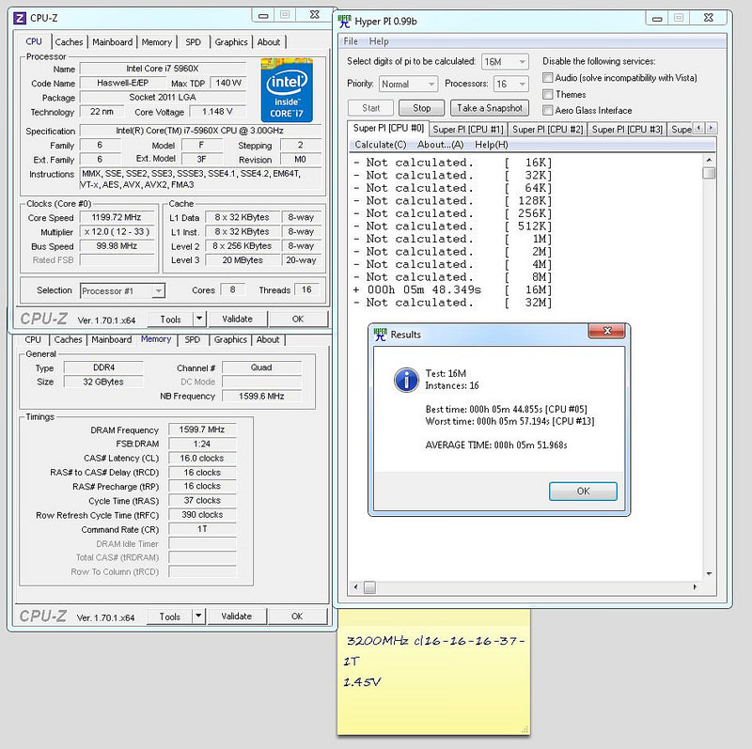Click the vertical scrollbar thumb in results list
Screen dimensions: 752x749
coord(709,173)
